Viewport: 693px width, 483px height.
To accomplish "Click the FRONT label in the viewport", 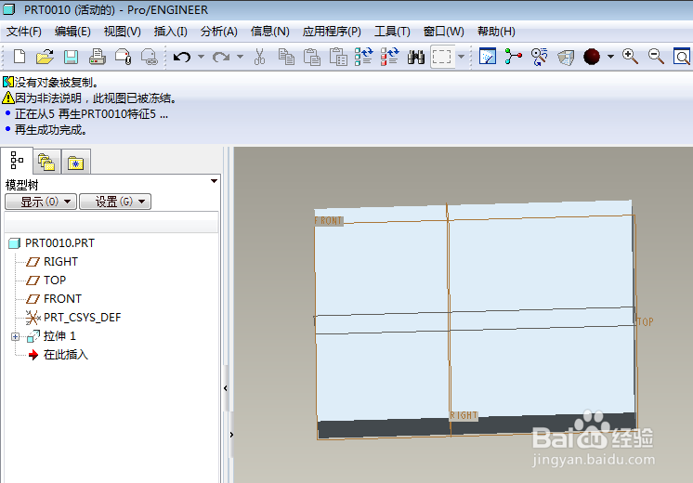I will click(x=328, y=220).
